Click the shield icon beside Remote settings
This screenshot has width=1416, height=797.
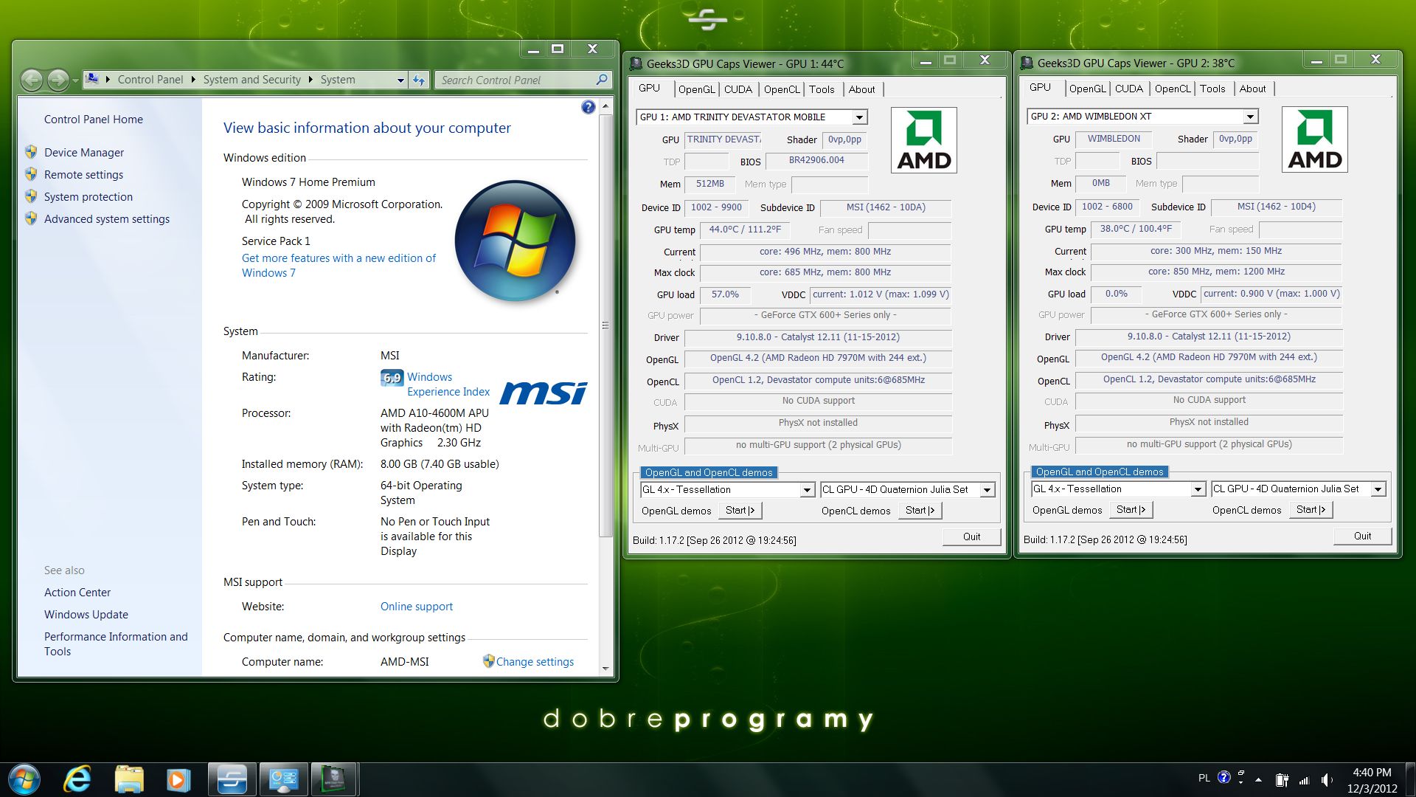click(31, 174)
